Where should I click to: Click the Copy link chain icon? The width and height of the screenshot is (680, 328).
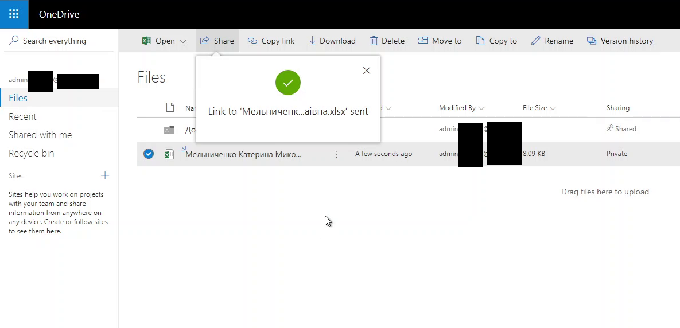252,41
